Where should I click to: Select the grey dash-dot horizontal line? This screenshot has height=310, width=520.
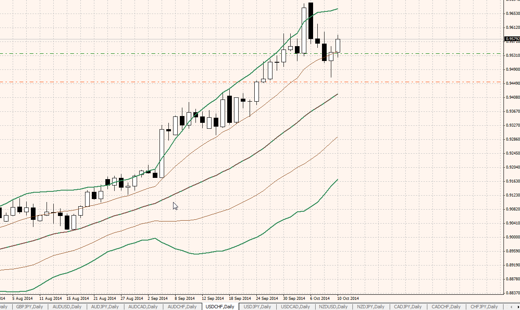(252, 82)
